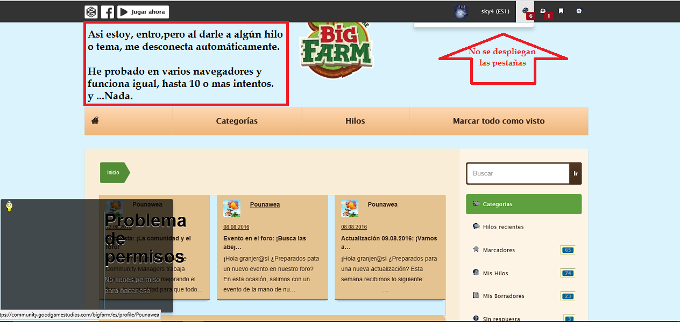Click the Hilos recientes speech bubble icon
This screenshot has width=680, height=322.
pyautogui.click(x=476, y=226)
